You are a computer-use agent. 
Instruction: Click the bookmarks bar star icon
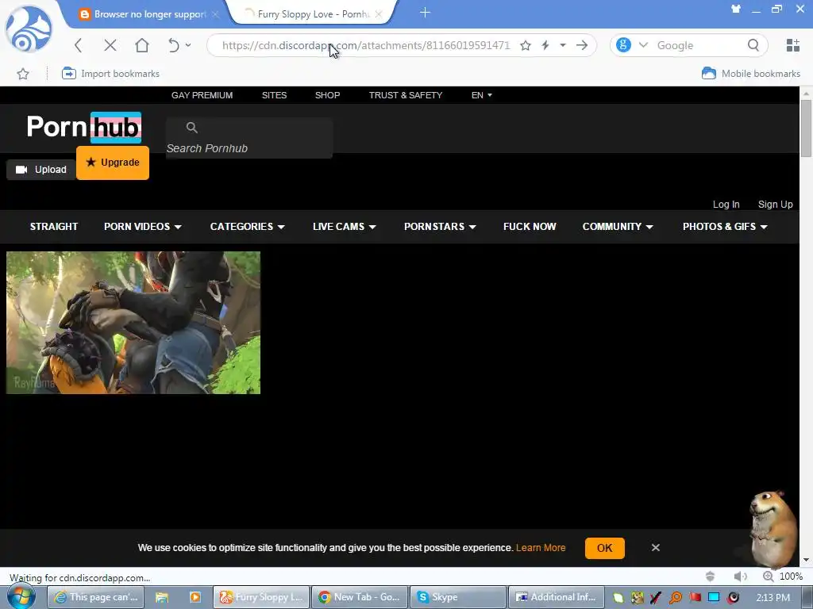coord(23,74)
